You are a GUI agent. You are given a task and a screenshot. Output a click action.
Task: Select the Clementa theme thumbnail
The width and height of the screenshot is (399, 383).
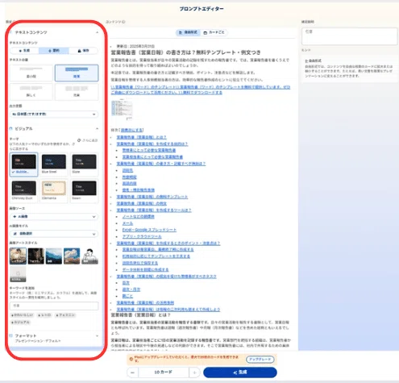pos(54,190)
